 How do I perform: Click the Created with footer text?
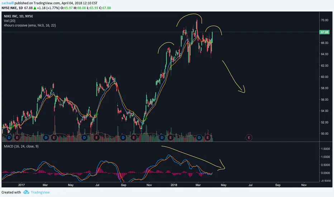pyautogui.click(x=11, y=192)
